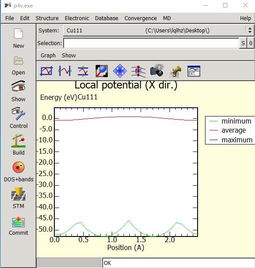The image size is (255, 268).
Task: Expand the System Cu111 selector arrows
Action: click(x=250, y=30)
